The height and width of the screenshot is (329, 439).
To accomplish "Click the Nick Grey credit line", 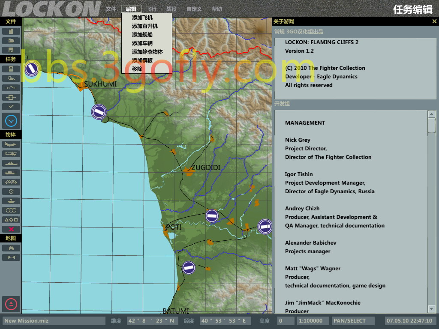I will tap(298, 140).
